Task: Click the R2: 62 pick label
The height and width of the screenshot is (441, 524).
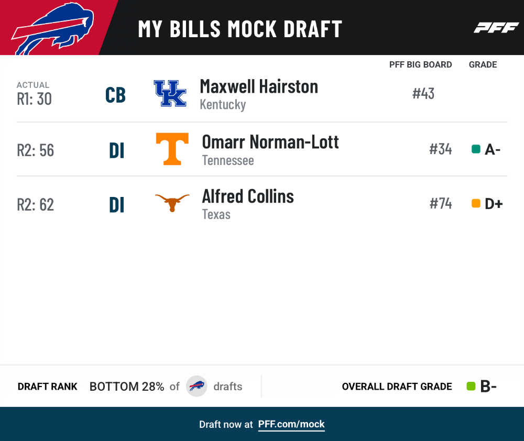Action: coord(36,204)
